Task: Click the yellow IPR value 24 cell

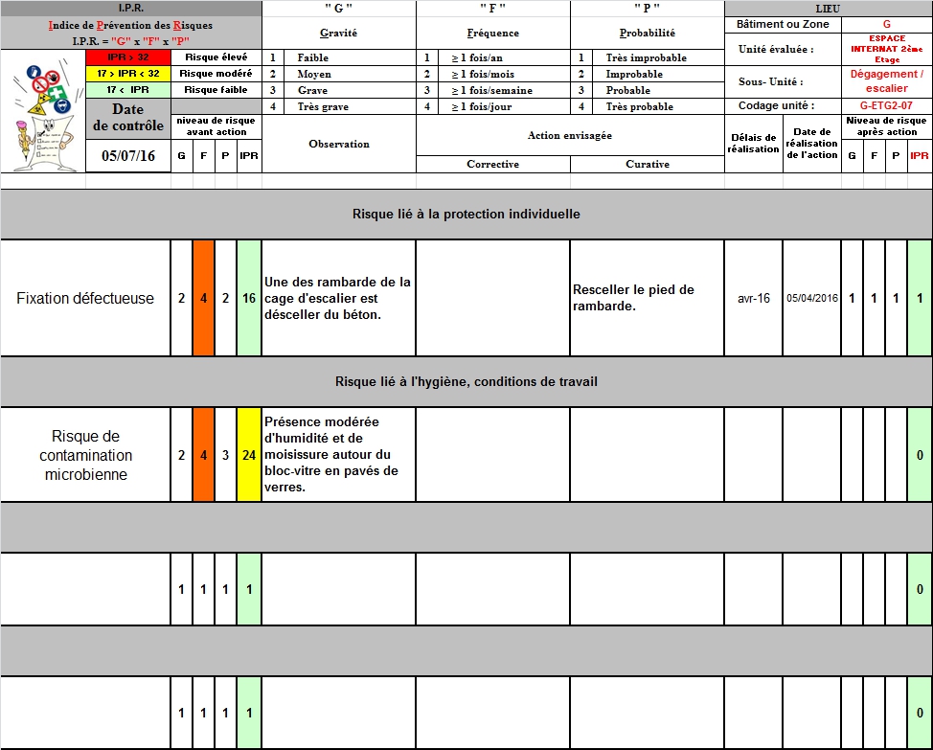Action: (249, 455)
